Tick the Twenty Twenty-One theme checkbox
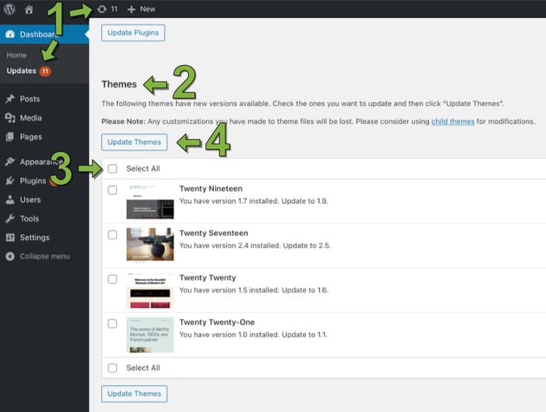 coord(113,324)
